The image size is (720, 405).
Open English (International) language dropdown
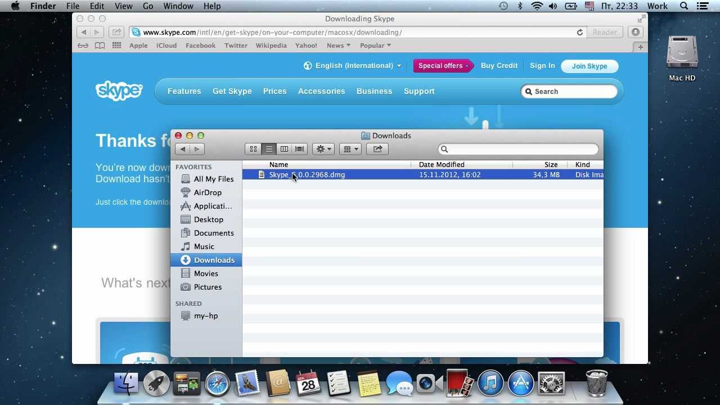tap(353, 66)
